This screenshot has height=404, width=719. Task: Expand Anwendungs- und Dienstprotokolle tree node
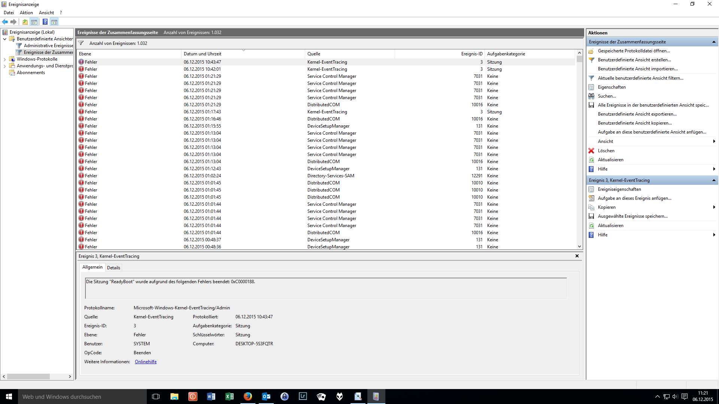click(x=4, y=66)
